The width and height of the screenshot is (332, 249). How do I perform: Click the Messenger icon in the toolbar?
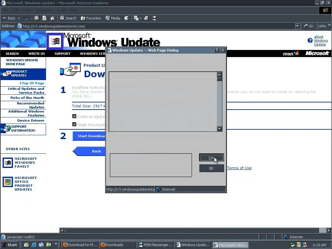154,18
